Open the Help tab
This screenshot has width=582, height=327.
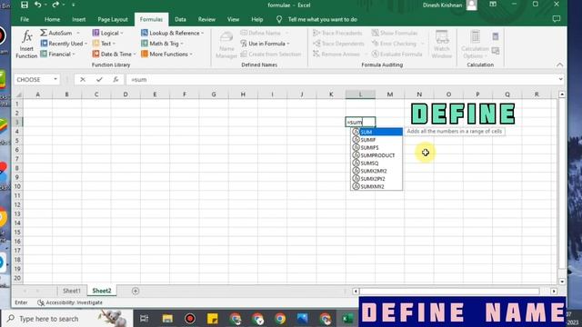tap(256, 19)
